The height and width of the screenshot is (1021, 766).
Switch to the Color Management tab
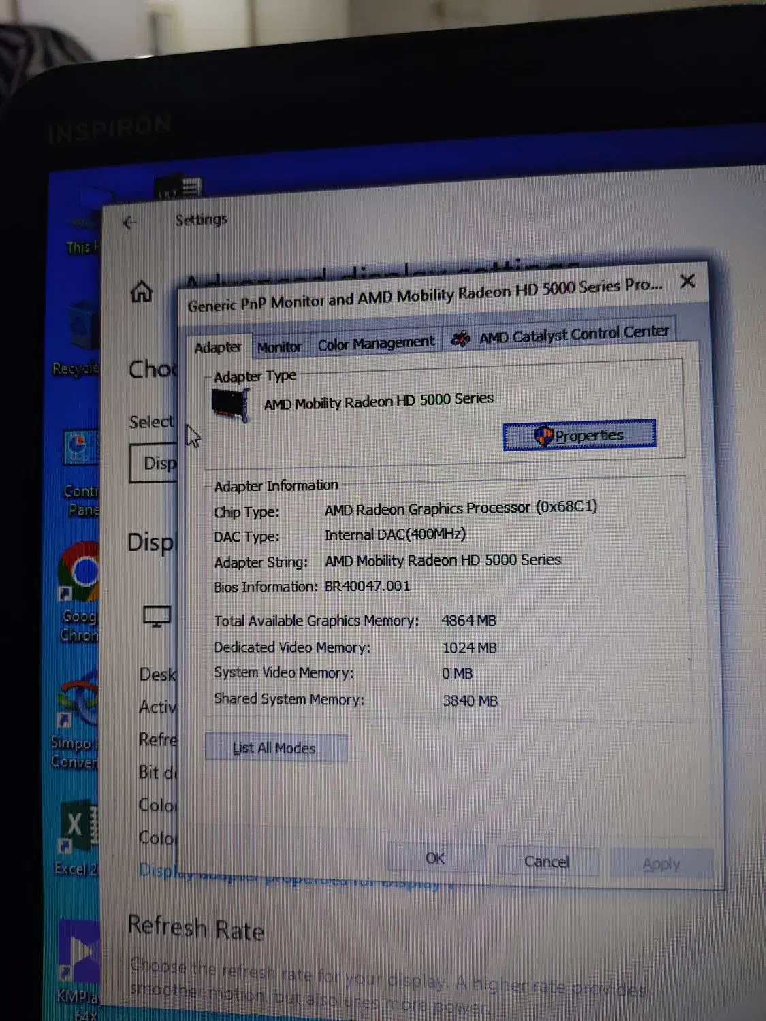pos(375,343)
